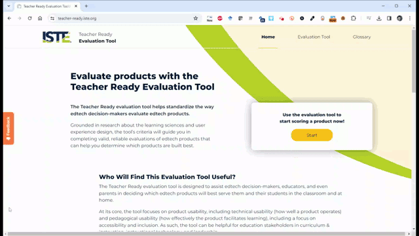Open the profile avatar menu

pos(399,18)
